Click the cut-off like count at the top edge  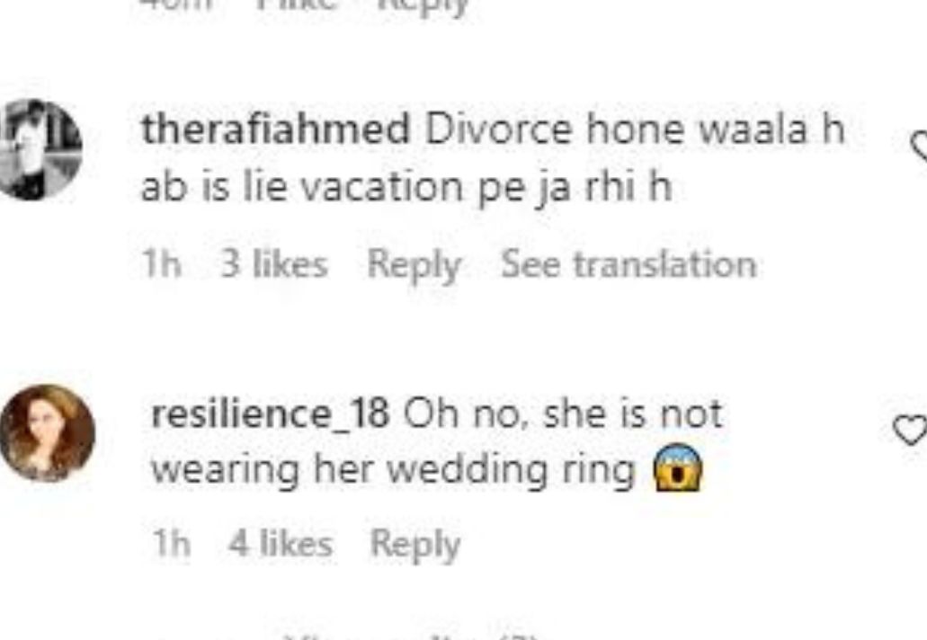point(296,4)
